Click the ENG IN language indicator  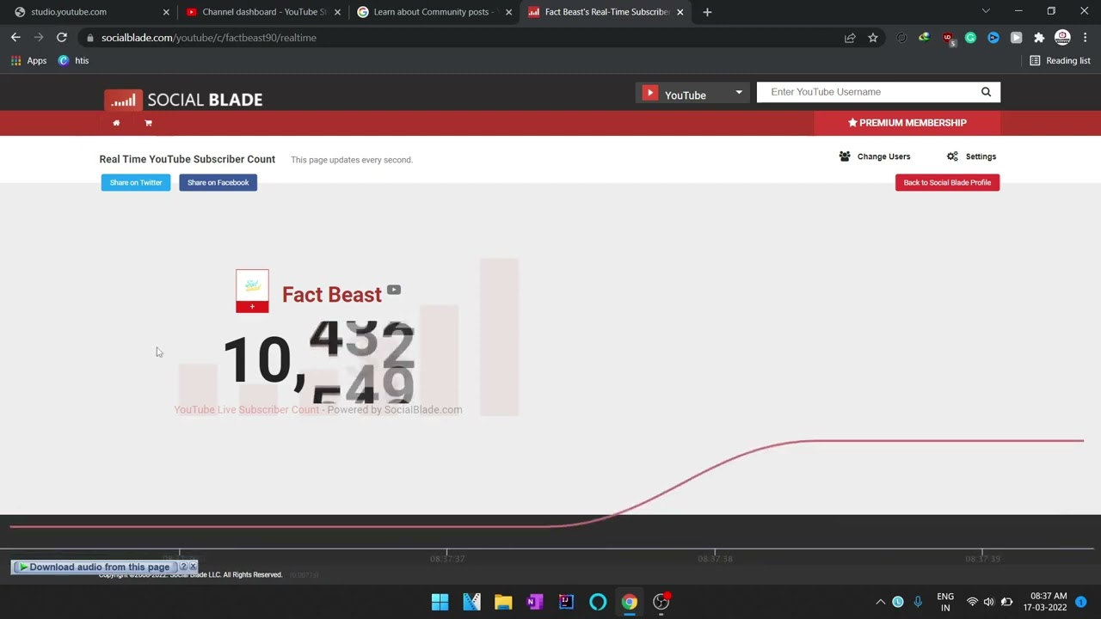[x=945, y=602]
